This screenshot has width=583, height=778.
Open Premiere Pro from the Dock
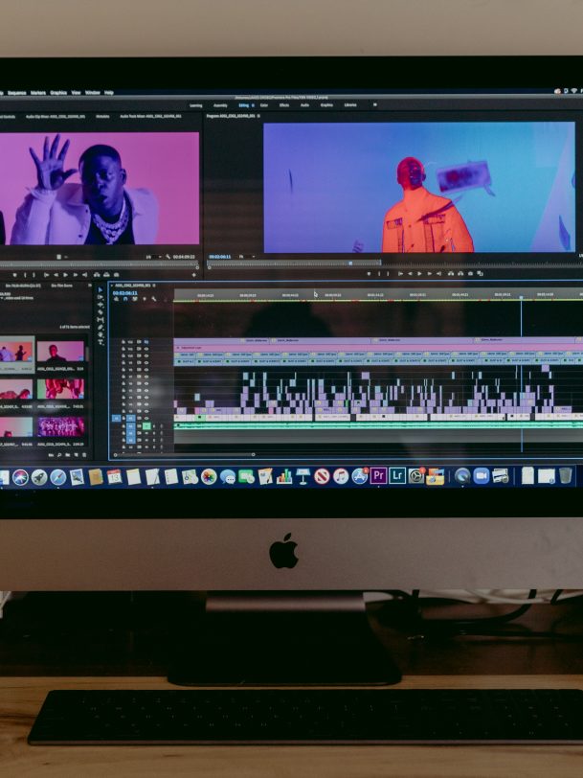(x=378, y=475)
